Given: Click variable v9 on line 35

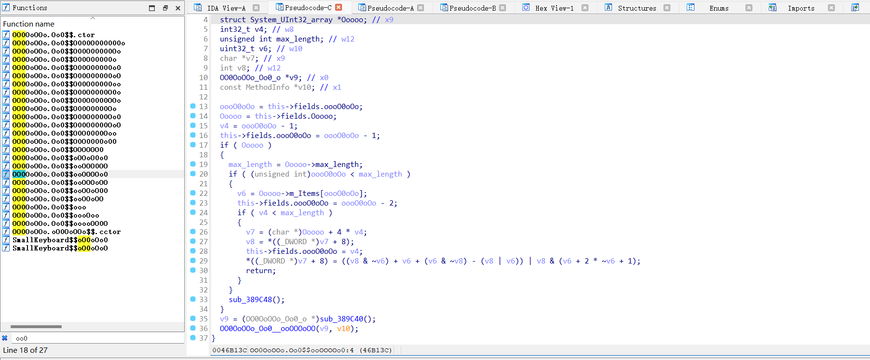Looking at the screenshot, I should click(224, 318).
